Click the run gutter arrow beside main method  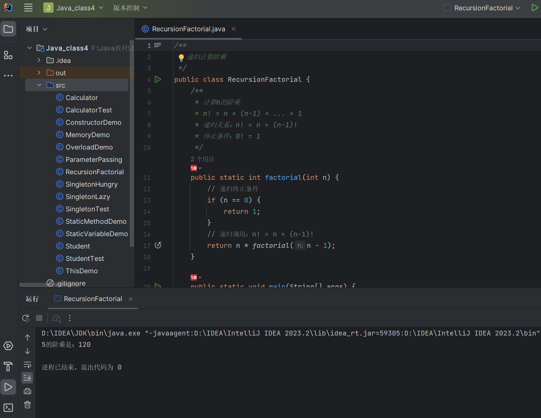click(158, 285)
